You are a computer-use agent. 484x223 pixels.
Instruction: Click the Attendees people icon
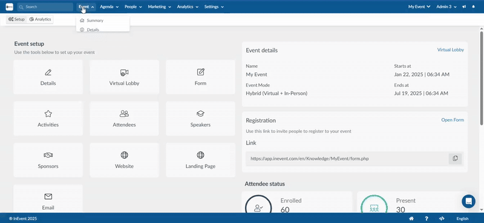pos(124,114)
